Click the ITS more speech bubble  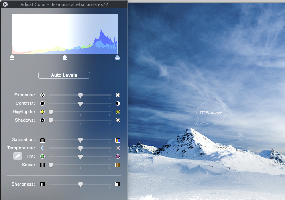point(211,113)
